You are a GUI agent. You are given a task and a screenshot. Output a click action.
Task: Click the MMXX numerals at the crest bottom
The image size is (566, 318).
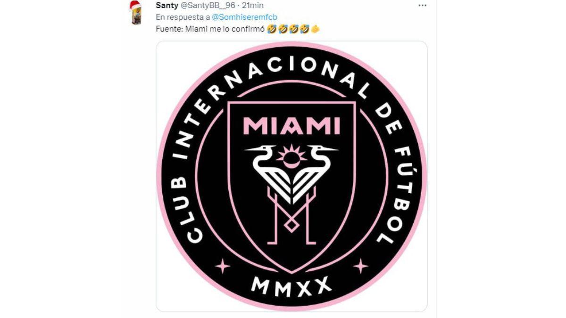pos(291,286)
